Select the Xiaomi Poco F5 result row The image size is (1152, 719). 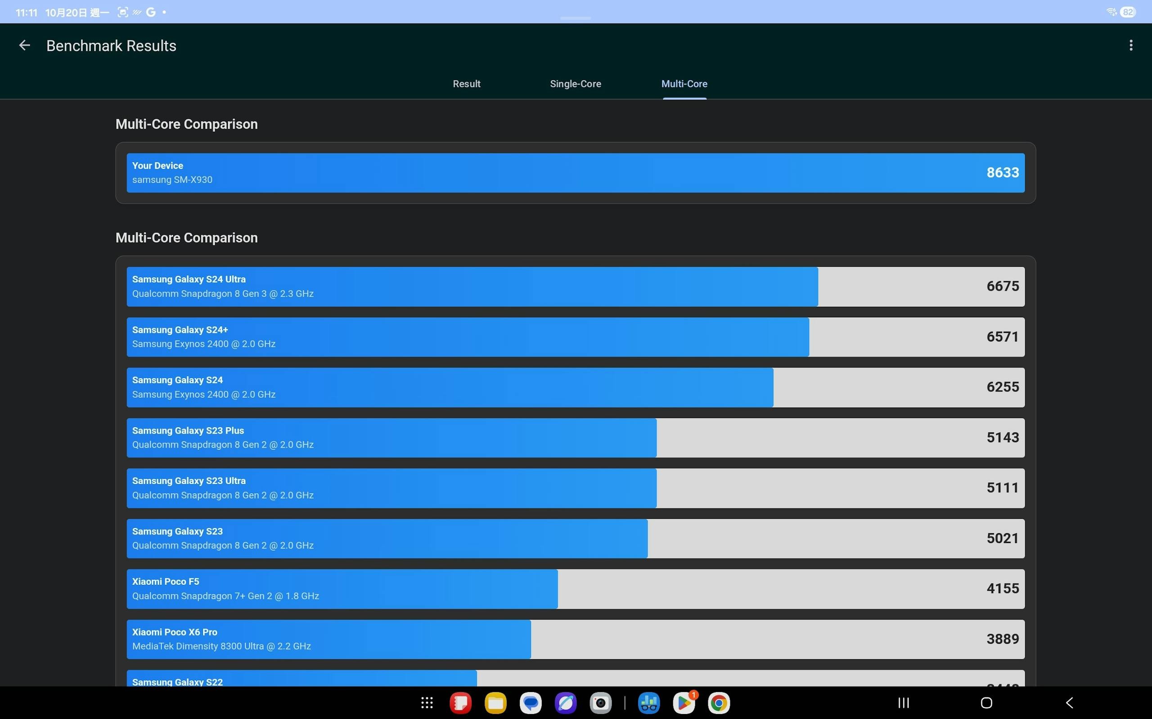[x=575, y=589]
